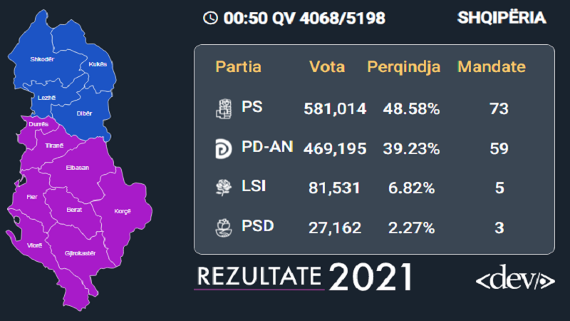570x321 pixels.
Task: Click the LSI party logo icon
Action: [x=224, y=188]
